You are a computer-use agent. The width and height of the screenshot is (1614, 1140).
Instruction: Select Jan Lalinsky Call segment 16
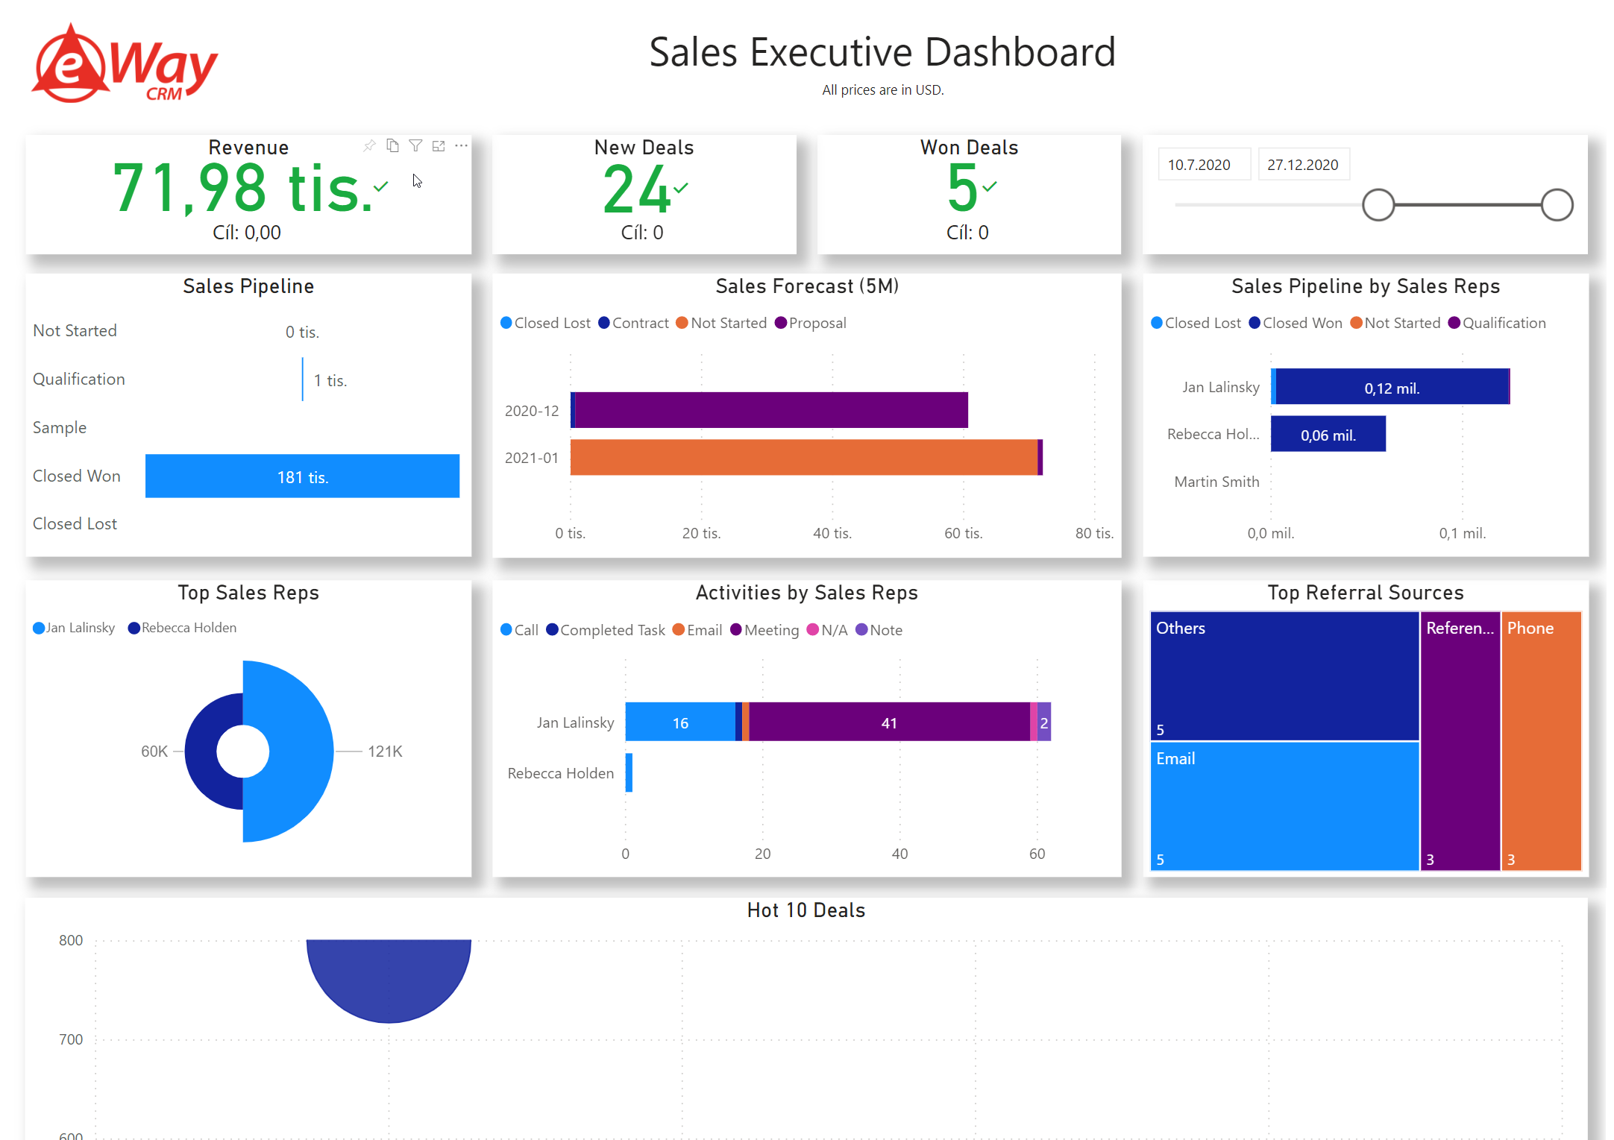click(x=680, y=722)
